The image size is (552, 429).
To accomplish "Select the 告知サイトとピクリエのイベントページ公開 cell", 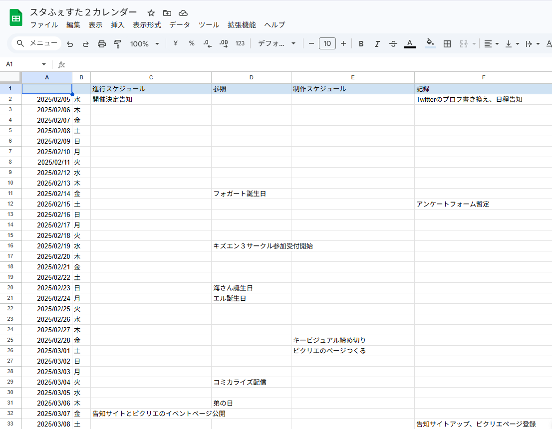I will (151, 414).
